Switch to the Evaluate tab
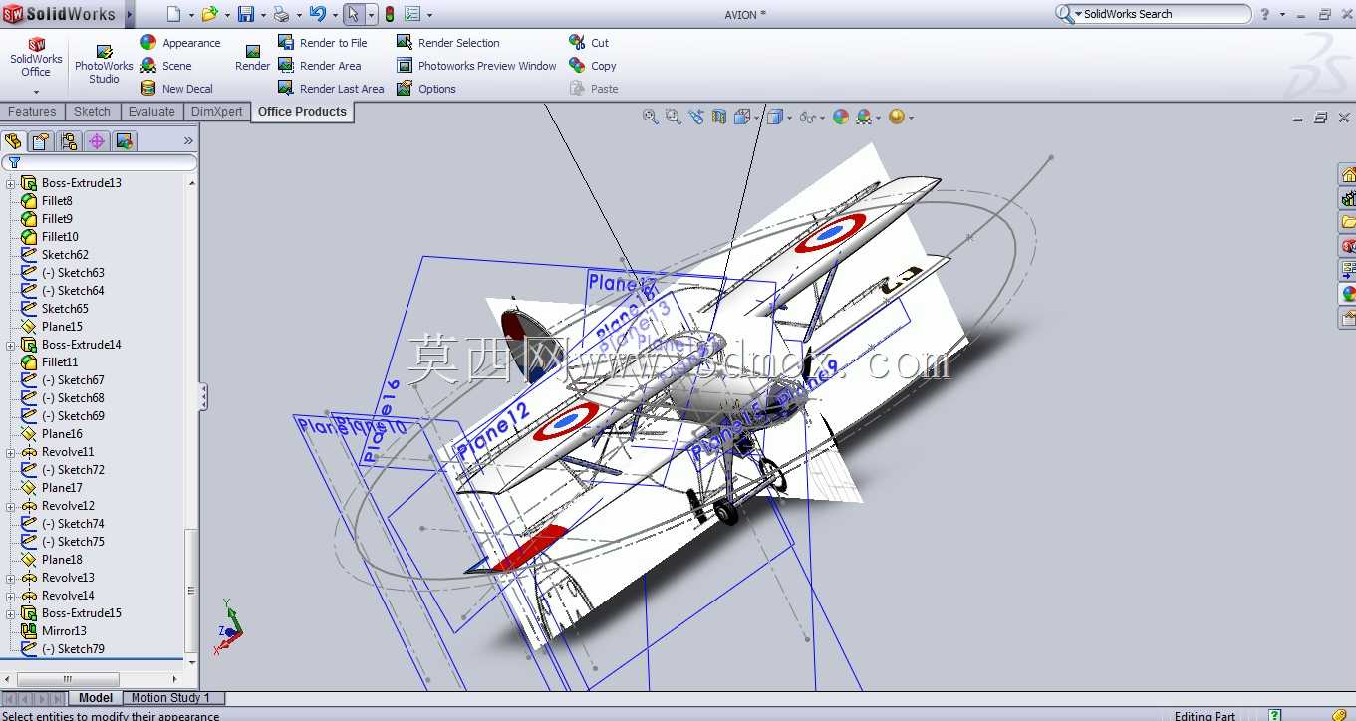This screenshot has height=721, width=1356. [x=151, y=112]
